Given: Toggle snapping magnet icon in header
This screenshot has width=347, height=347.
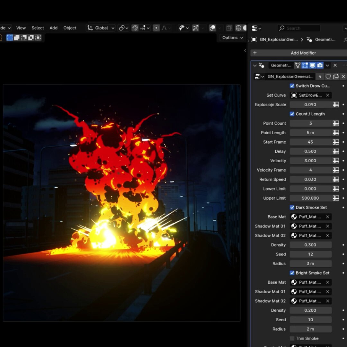Looking at the screenshot, I should coord(135,28).
